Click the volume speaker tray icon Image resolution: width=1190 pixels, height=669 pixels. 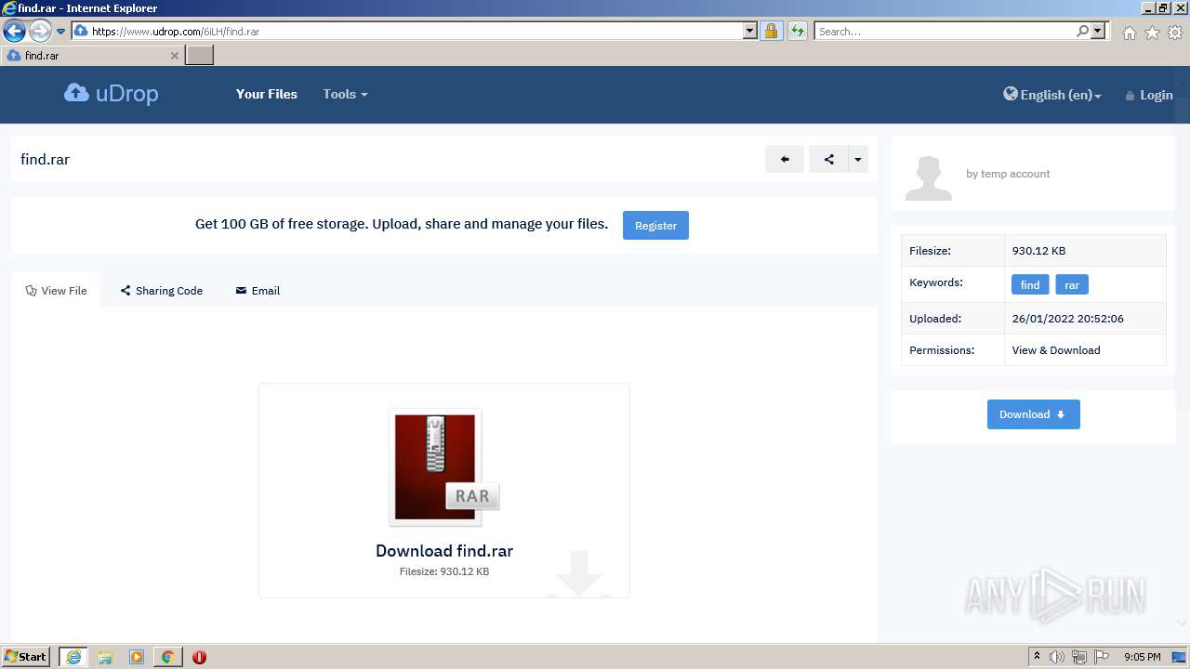coord(1056,657)
